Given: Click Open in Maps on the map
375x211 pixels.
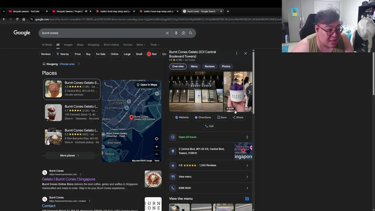Looking at the screenshot, I should click(147, 85).
